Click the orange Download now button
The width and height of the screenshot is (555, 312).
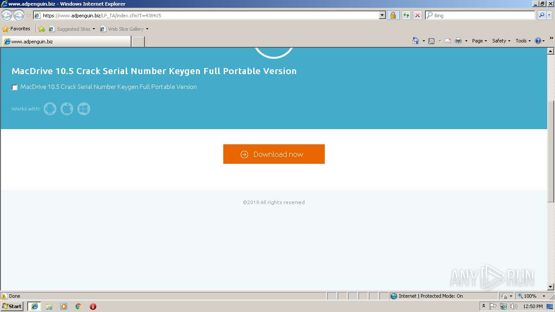click(x=274, y=154)
